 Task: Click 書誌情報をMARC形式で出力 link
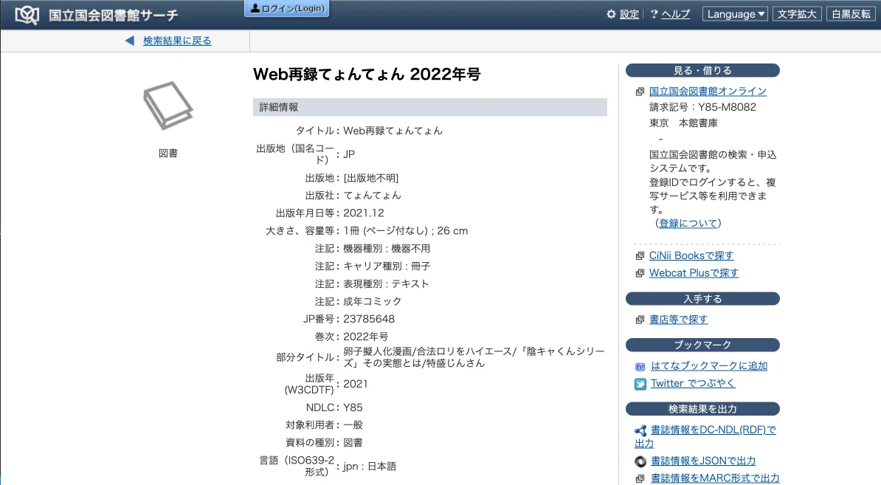(x=715, y=478)
